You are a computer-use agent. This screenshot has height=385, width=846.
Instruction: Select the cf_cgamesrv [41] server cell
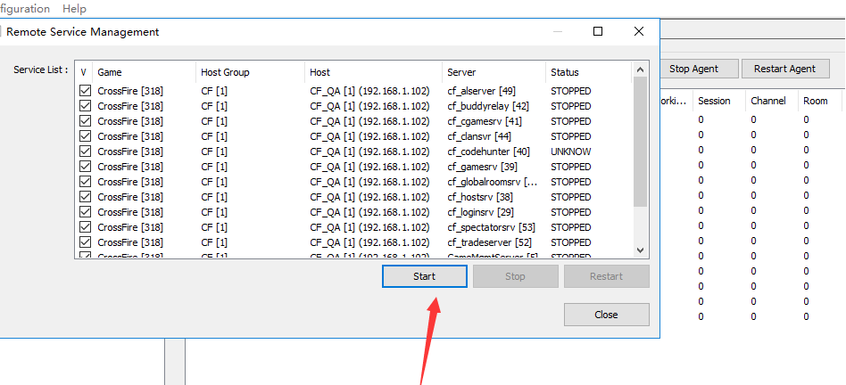[485, 121]
